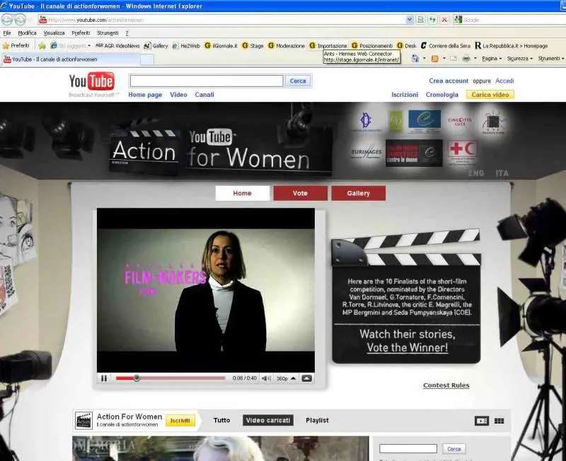The height and width of the screenshot is (461, 566).
Task: Switch to the Vote tab
Action: (300, 193)
